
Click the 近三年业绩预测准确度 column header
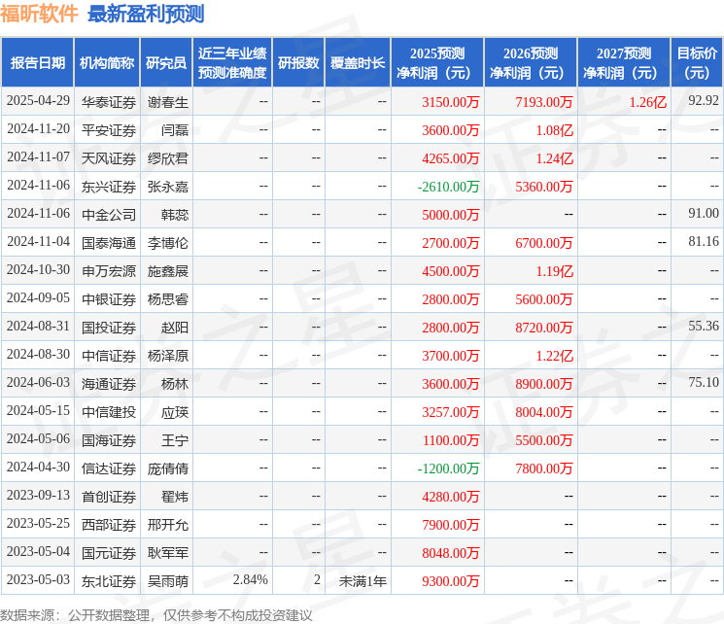tap(232, 63)
